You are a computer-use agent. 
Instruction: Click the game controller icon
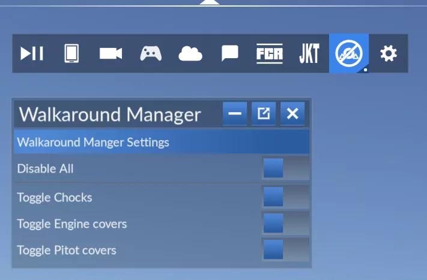pyautogui.click(x=151, y=53)
